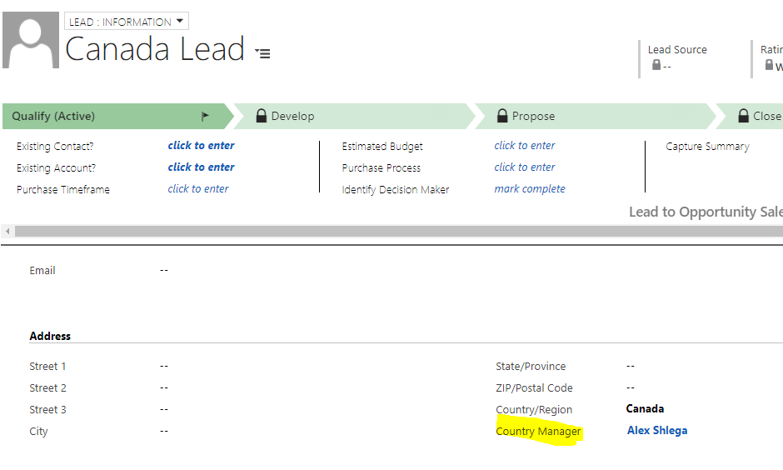Click to enter Existing Account value
783x470 pixels.
pos(201,167)
